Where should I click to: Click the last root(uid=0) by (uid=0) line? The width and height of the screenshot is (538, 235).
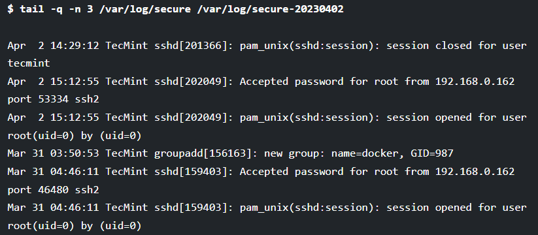tap(75, 226)
